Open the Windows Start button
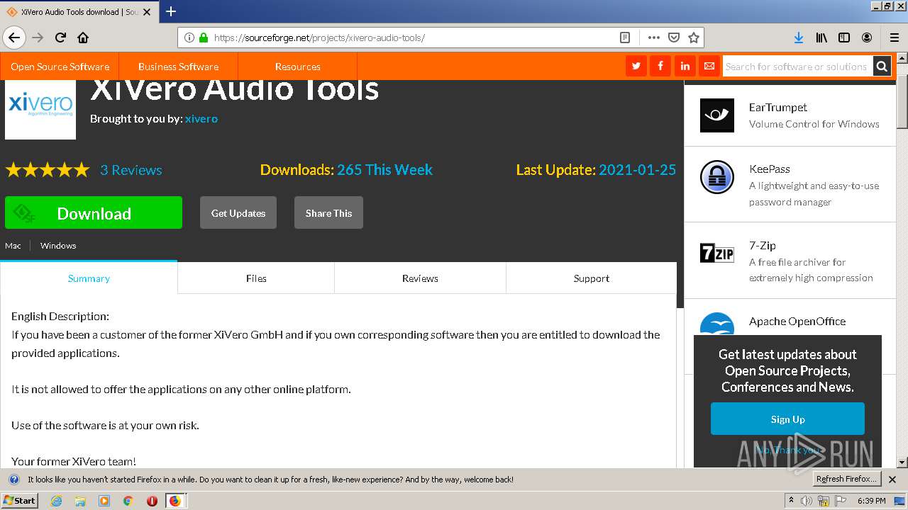 coord(20,500)
